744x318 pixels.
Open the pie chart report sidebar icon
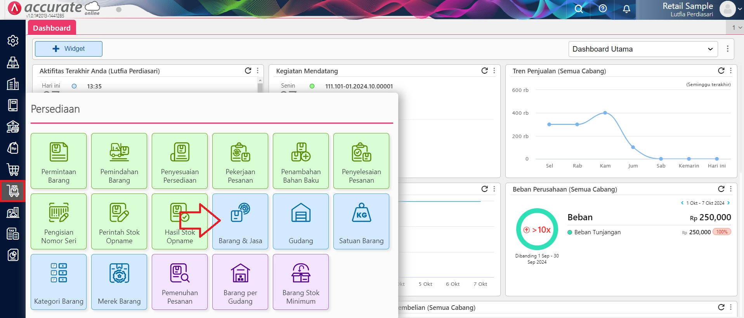[x=13, y=255]
